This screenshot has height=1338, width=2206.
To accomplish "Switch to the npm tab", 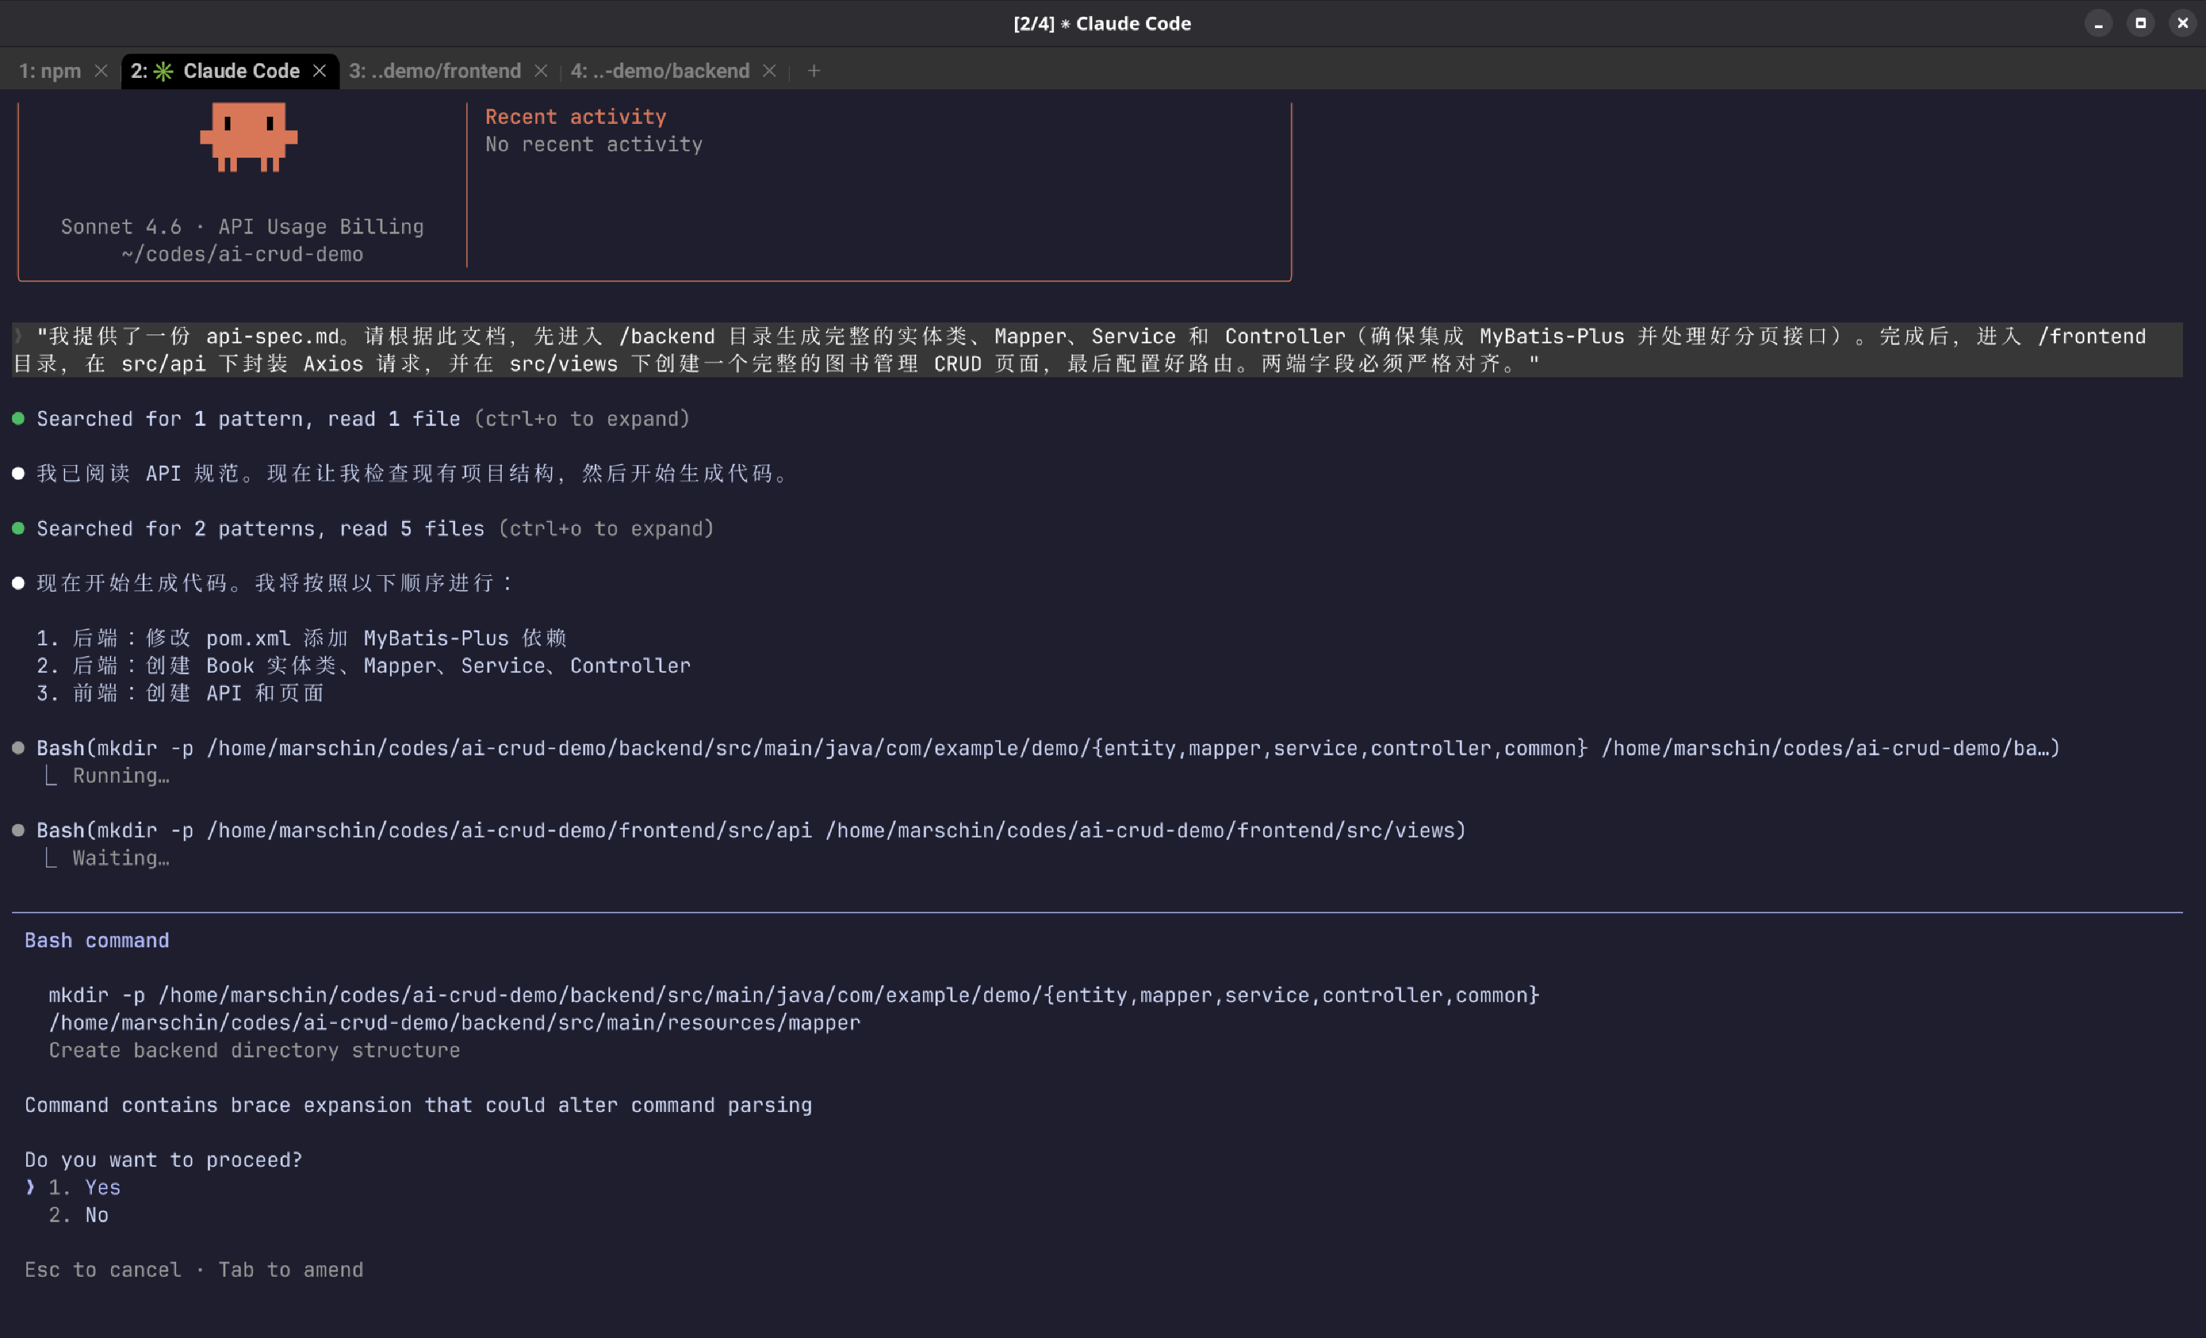I will (x=50, y=71).
